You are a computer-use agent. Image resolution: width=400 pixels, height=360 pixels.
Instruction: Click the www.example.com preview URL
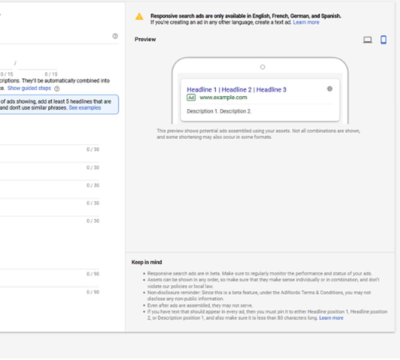click(x=223, y=98)
